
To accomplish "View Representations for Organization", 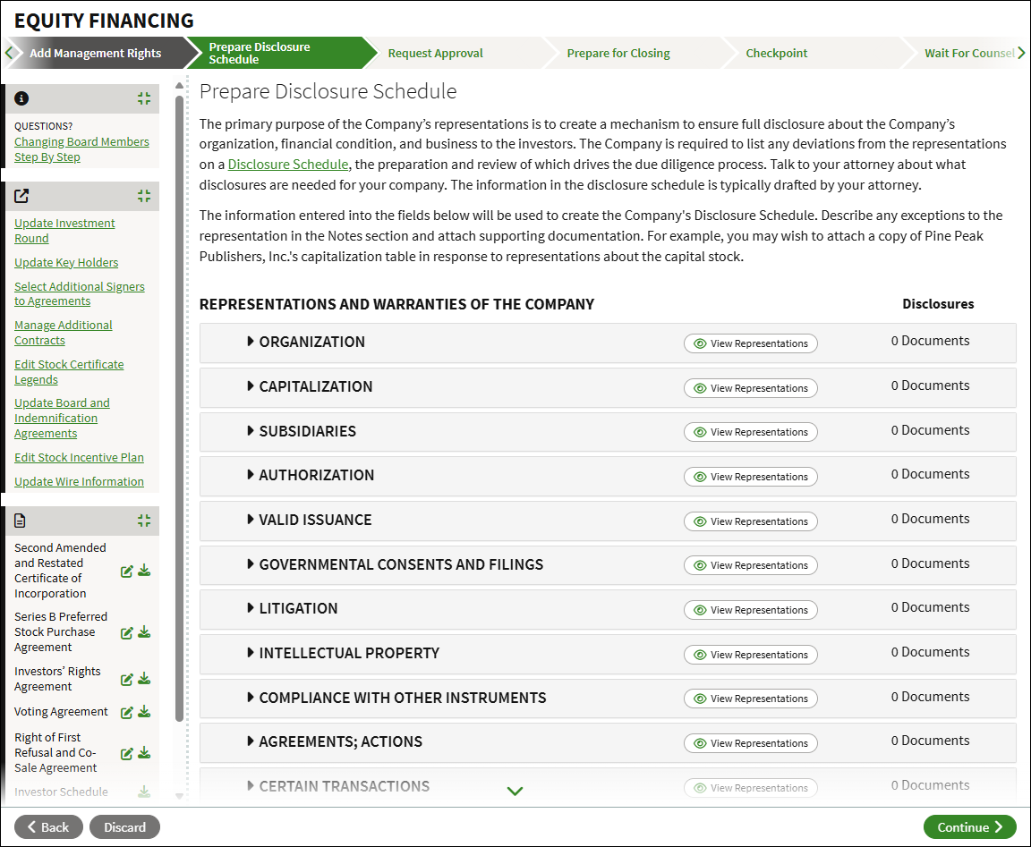I will [x=750, y=343].
